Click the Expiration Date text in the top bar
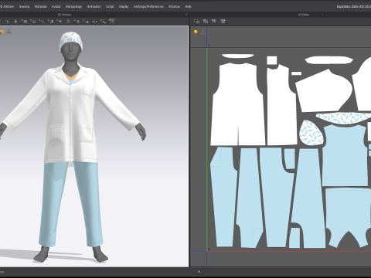 (x=353, y=6)
